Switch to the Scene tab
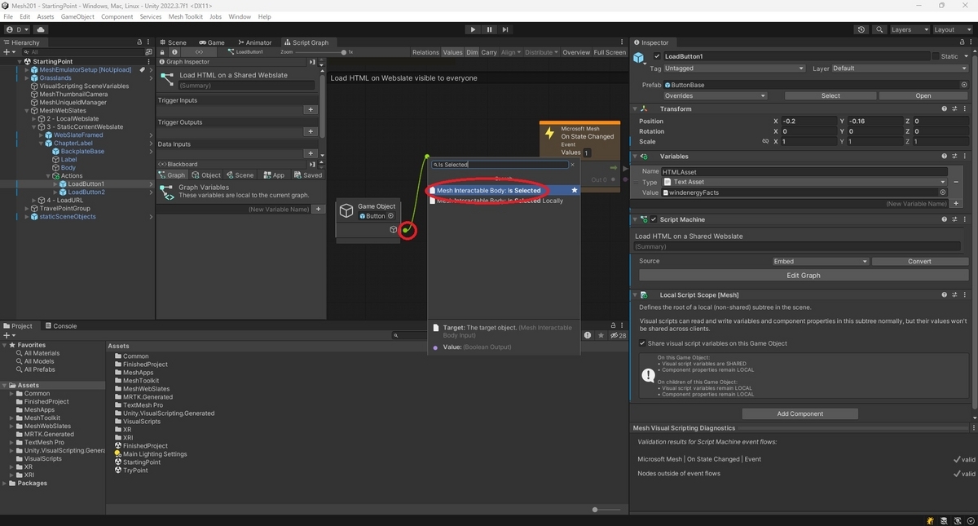 pos(173,42)
